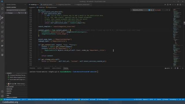This screenshot has width=185, height=104.
Task: Expand the replace toggle arrow in the find widget
Action: coord(132,10)
